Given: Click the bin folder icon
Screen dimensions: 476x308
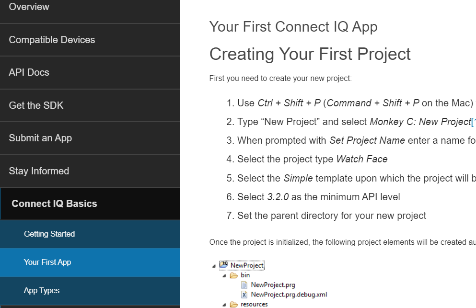Looking at the screenshot, I should [x=234, y=275].
